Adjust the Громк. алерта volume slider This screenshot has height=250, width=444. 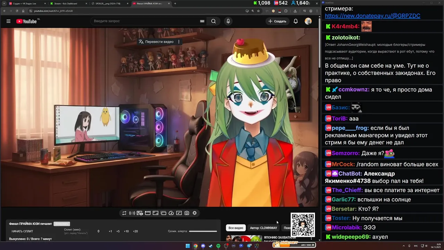pos(203,231)
